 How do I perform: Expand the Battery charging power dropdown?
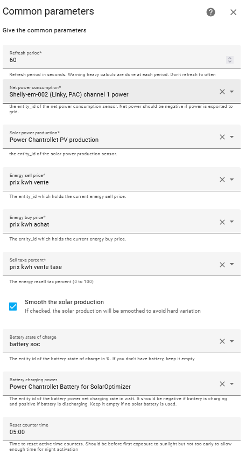click(231, 384)
